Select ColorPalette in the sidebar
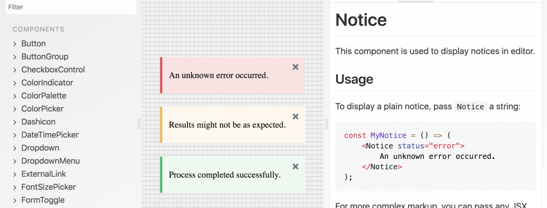 coord(44,96)
